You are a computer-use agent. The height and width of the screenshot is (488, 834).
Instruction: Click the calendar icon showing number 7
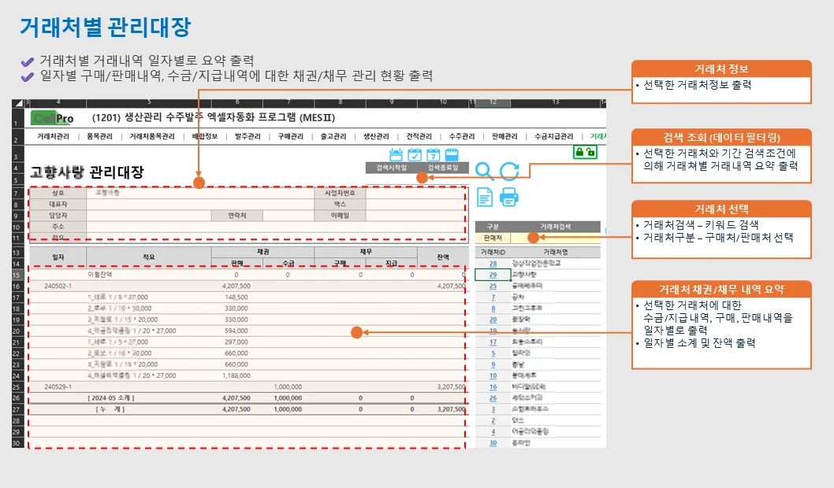tap(433, 155)
